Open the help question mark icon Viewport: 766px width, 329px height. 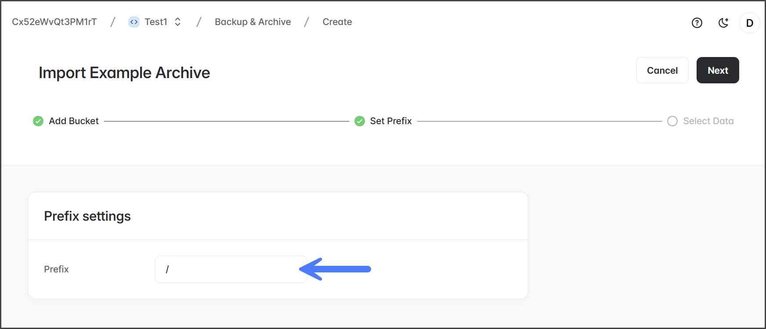click(x=697, y=23)
